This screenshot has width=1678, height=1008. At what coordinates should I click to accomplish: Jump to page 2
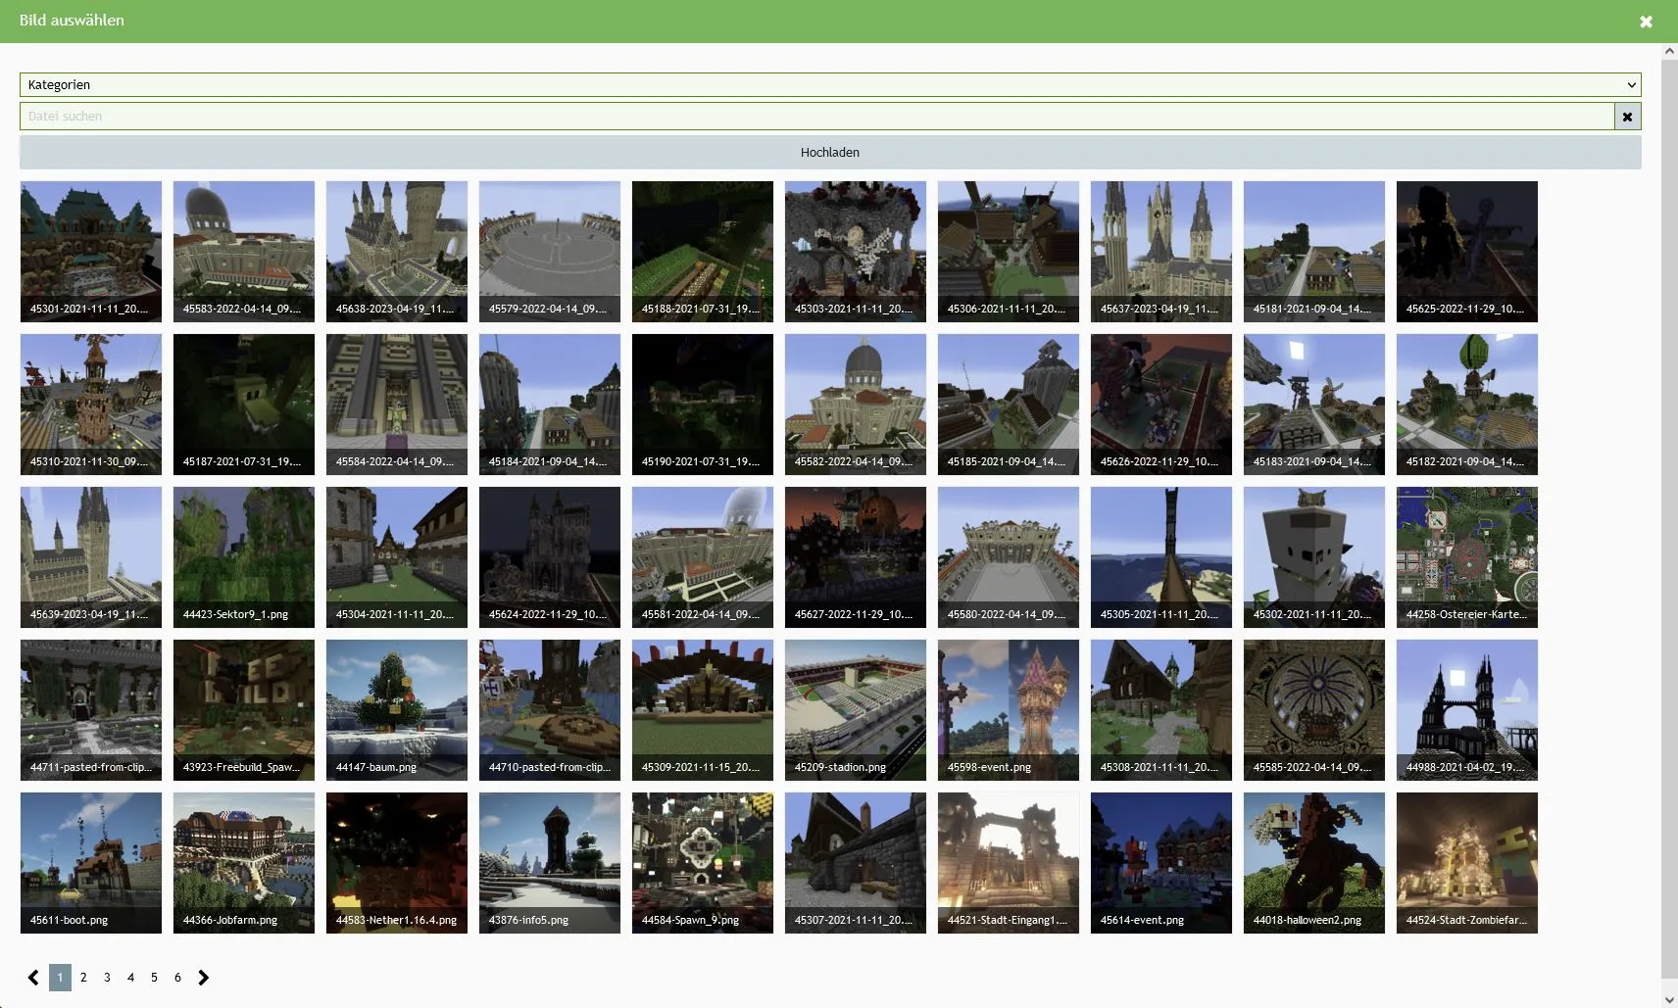pyautogui.click(x=83, y=978)
